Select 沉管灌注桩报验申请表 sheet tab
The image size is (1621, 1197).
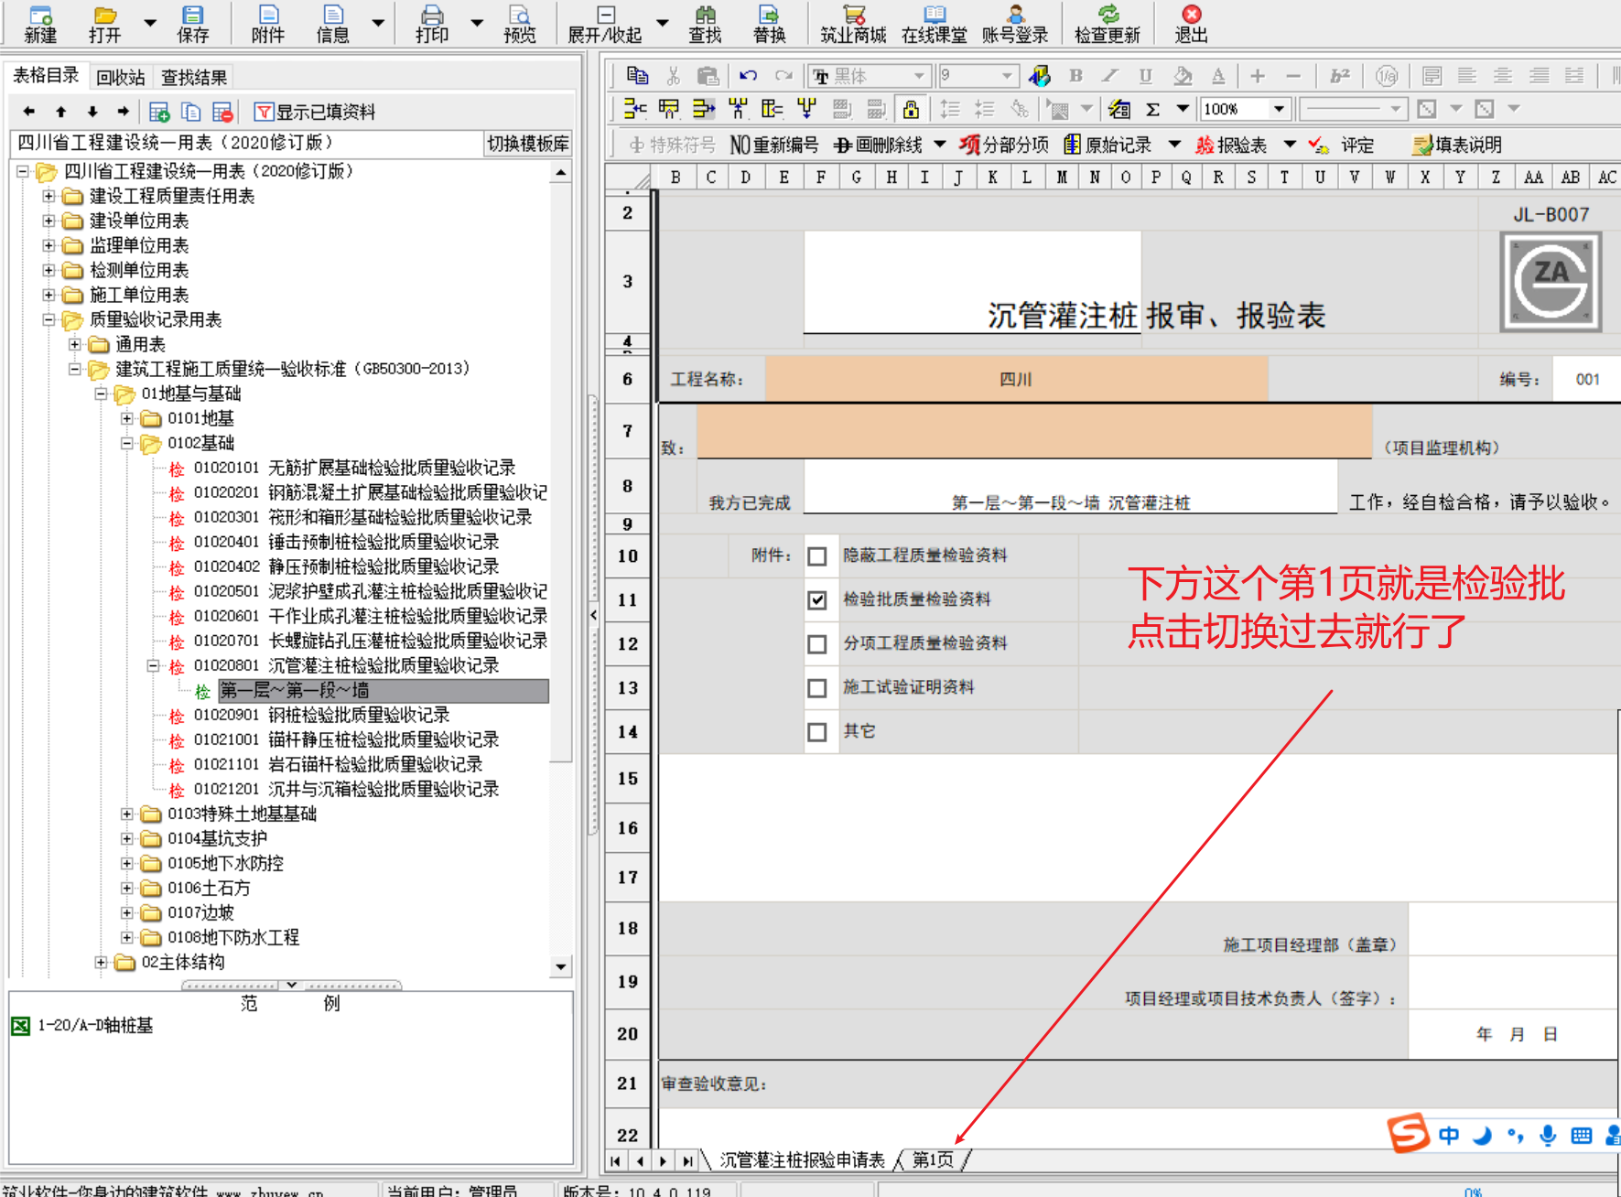(802, 1159)
